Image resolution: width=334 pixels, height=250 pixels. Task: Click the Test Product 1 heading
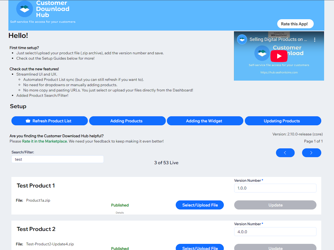[x=36, y=186]
